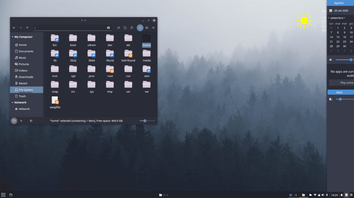Open the applications menu grid in taskbar
354x198 pixels.
tap(3, 195)
